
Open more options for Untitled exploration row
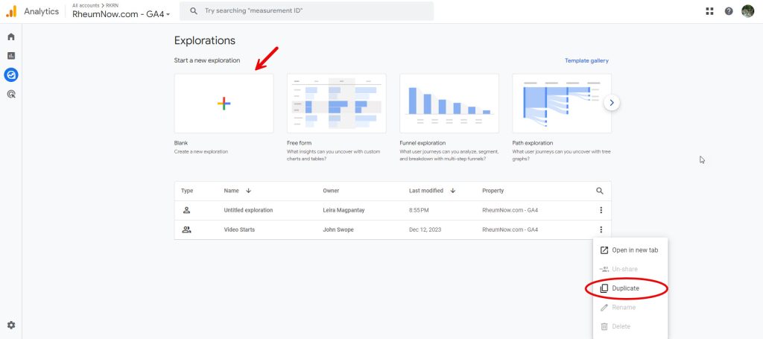(x=601, y=210)
